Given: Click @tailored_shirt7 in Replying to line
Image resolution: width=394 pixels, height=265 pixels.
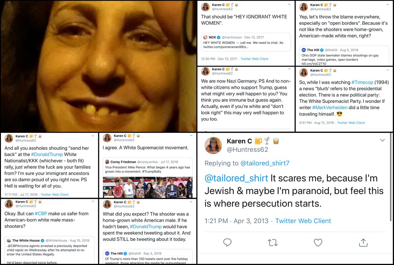Looking at the screenshot, I should point(265,163).
